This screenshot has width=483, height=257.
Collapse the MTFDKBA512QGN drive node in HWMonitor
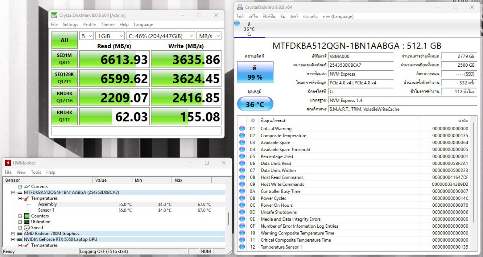click(13, 192)
